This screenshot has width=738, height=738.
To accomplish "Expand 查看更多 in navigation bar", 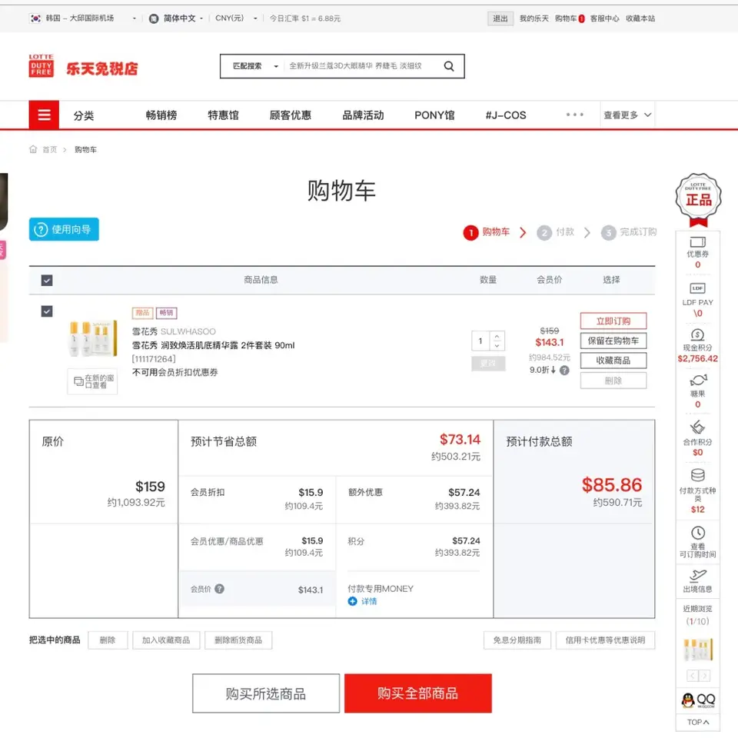I will click(x=627, y=115).
